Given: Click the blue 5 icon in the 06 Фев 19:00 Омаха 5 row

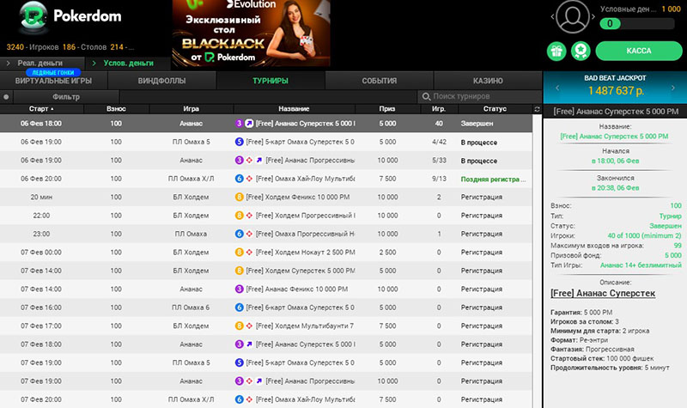Looking at the screenshot, I should [x=240, y=142].
